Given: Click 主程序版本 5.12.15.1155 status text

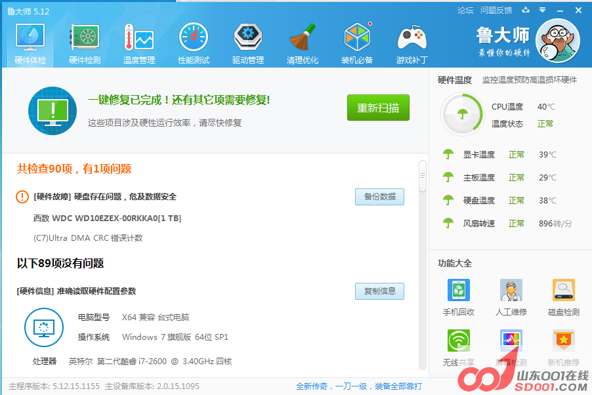Looking at the screenshot, I should [54, 386].
